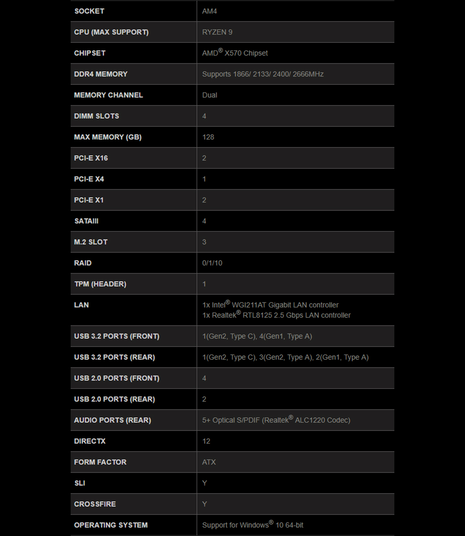Click the Realtek ALC1220 Codec audio value
Image resolution: width=465 pixels, height=536 pixels.
(x=276, y=420)
